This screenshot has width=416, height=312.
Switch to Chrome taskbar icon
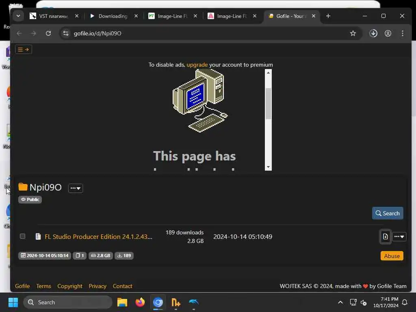[158, 302]
